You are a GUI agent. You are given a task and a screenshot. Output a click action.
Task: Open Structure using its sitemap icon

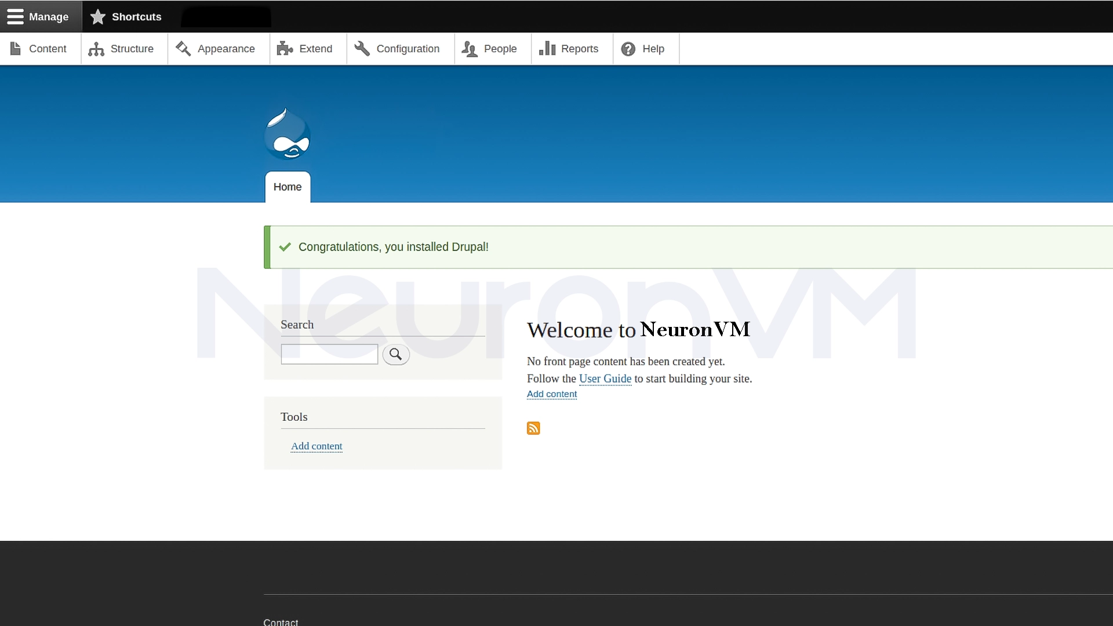tap(97, 49)
